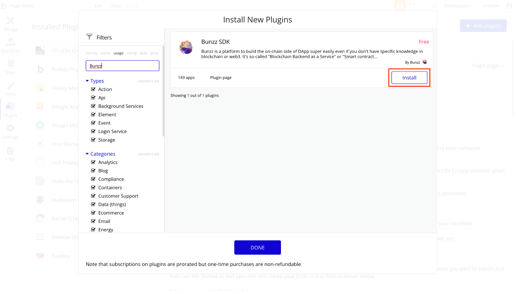
Task: Uncheck the Compliance category filter
Action: [x=93, y=179]
